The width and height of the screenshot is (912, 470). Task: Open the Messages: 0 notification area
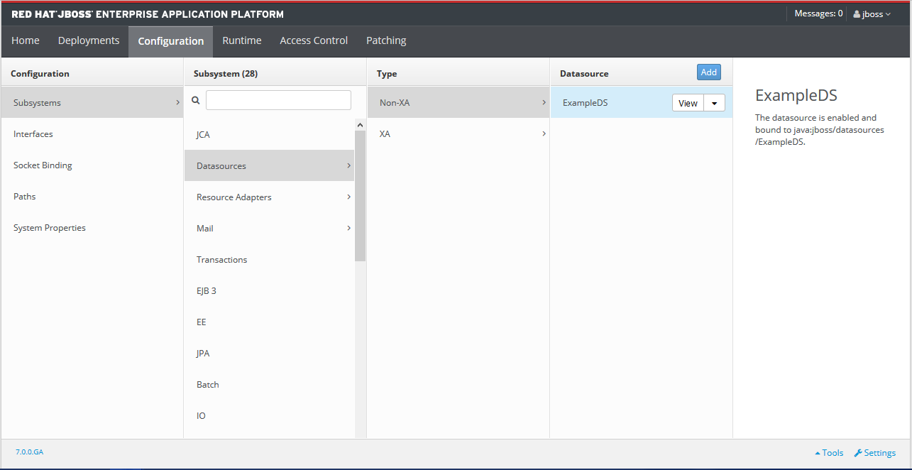click(818, 13)
